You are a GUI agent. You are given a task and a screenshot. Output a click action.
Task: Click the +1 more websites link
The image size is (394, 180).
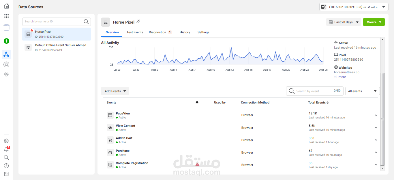[x=340, y=77]
